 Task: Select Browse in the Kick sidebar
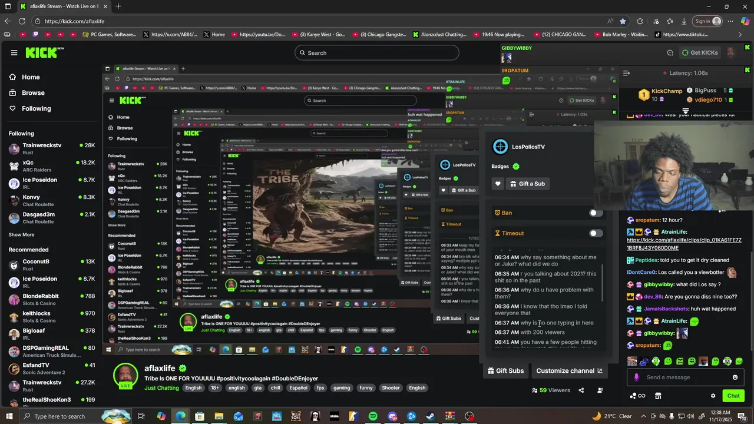tap(33, 92)
